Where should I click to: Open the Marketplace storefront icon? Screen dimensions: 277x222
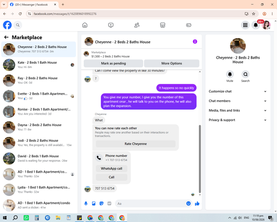tap(162, 25)
